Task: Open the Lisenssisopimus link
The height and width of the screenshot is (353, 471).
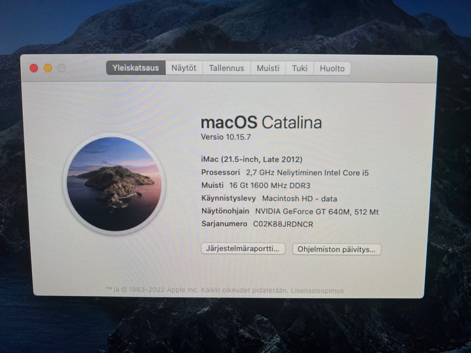Action: [317, 291]
